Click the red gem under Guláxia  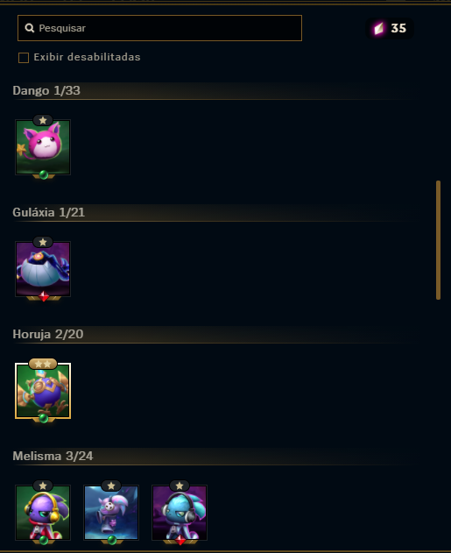44,296
